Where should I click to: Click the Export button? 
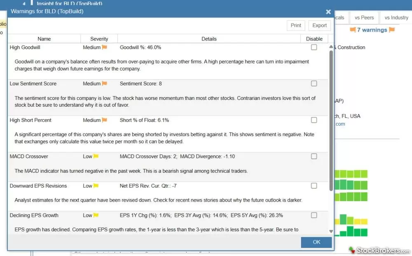(x=320, y=26)
